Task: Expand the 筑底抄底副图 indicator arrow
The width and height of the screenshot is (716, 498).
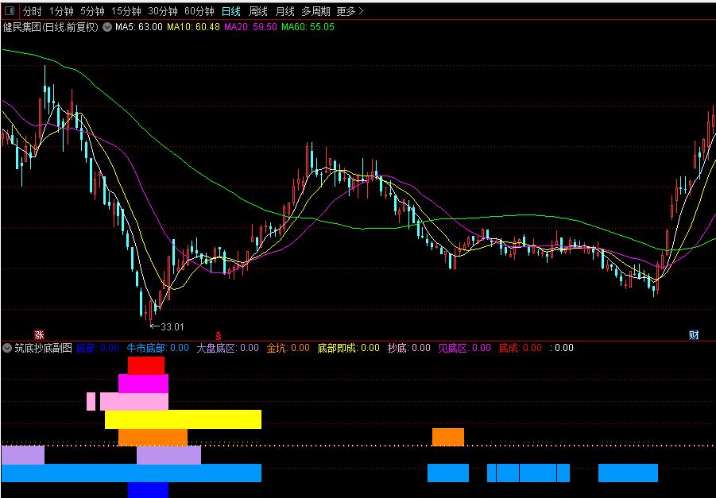Action: (7, 348)
